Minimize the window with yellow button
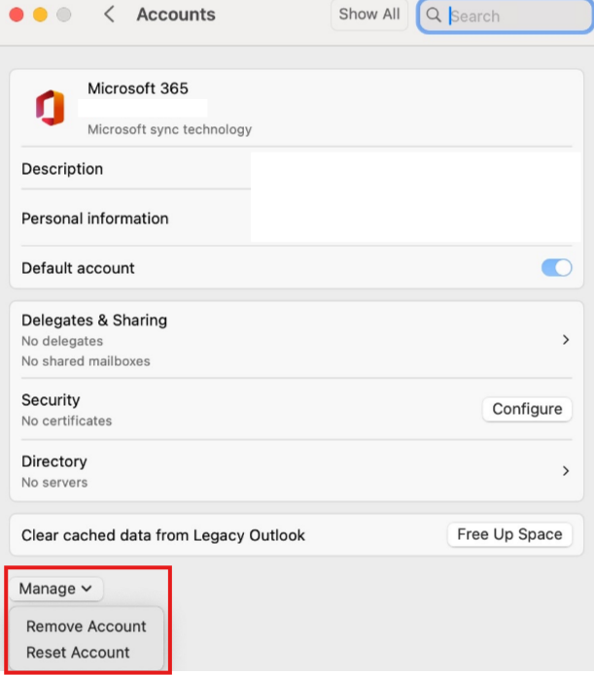The width and height of the screenshot is (594, 675). click(x=40, y=15)
